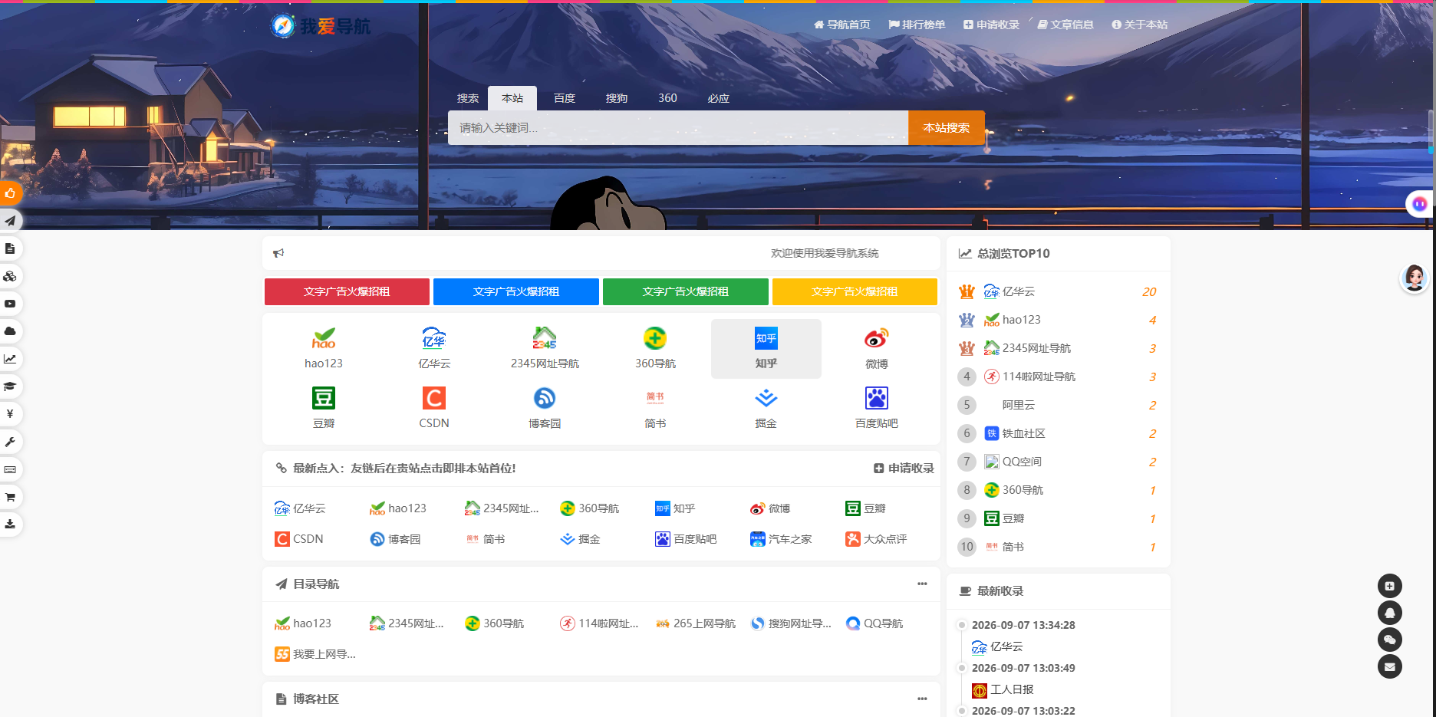Click the document icon in left sidebar
Viewport: 1436px width, 717px height.
pos(10,248)
